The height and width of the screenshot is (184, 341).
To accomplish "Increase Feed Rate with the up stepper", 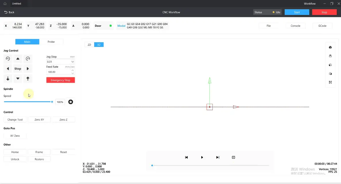I will click(x=72, y=70).
